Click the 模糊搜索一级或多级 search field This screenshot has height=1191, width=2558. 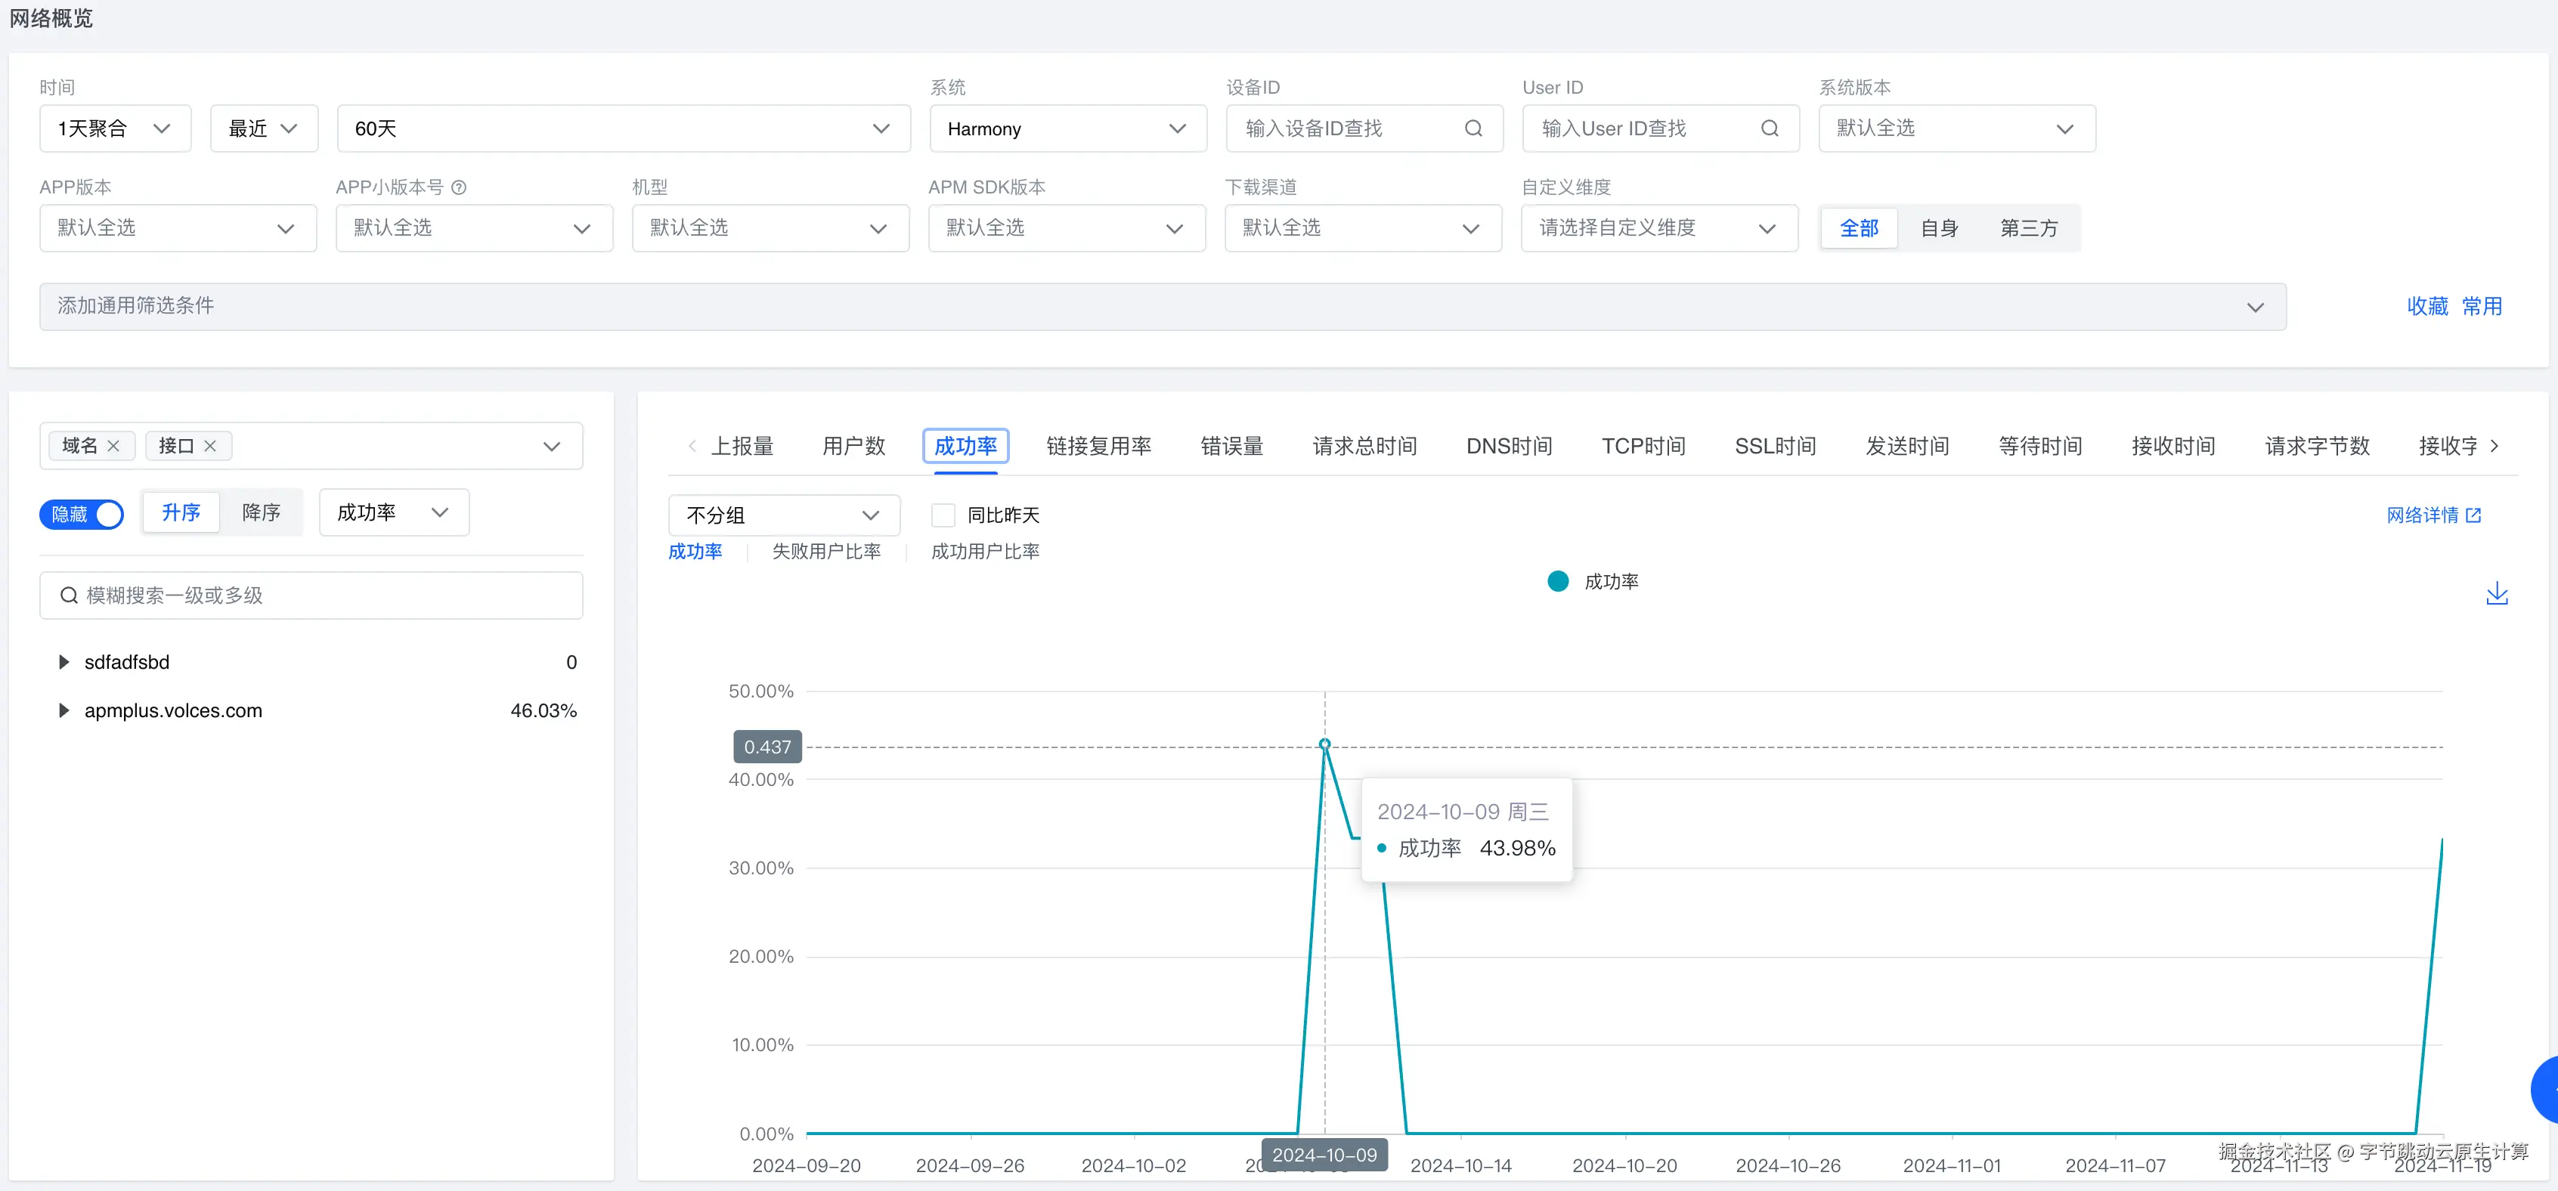pyautogui.click(x=311, y=595)
